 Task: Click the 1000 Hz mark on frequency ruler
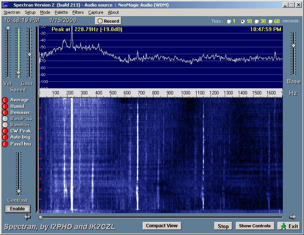pos(185,93)
